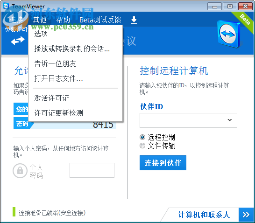Expand the 伙伴ID dropdown arrow
This screenshot has height=223, width=255.
point(230,120)
